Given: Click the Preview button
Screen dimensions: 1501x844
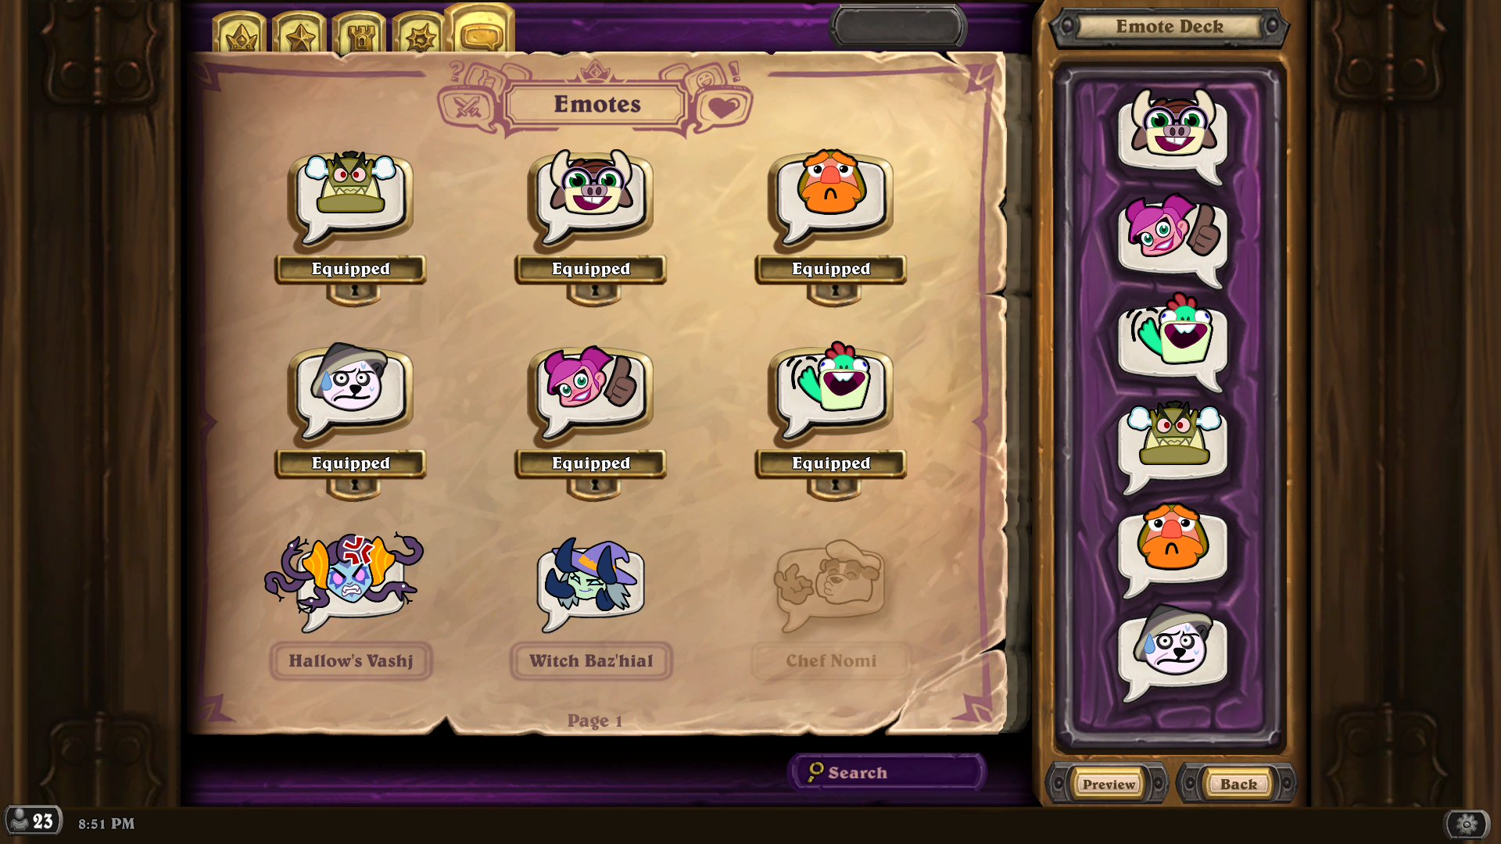Looking at the screenshot, I should pyautogui.click(x=1109, y=784).
